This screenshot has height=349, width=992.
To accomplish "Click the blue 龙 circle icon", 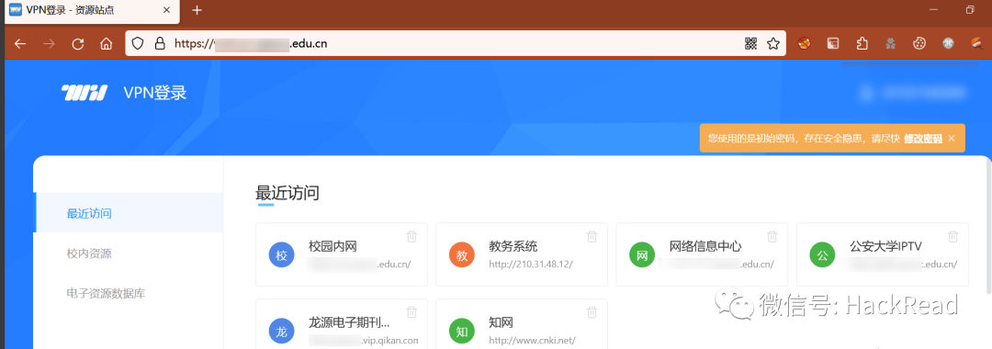I will [x=282, y=331].
